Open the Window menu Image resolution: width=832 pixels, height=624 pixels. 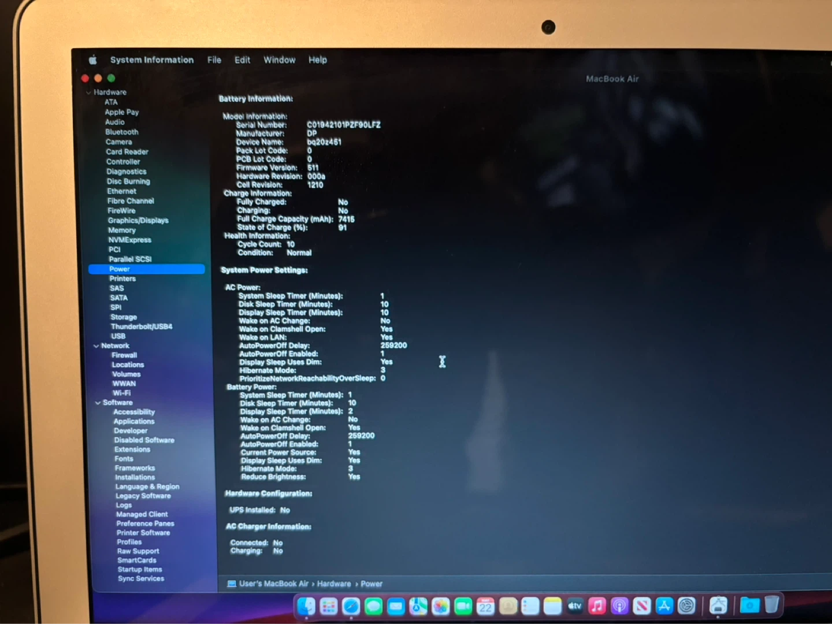coord(280,60)
